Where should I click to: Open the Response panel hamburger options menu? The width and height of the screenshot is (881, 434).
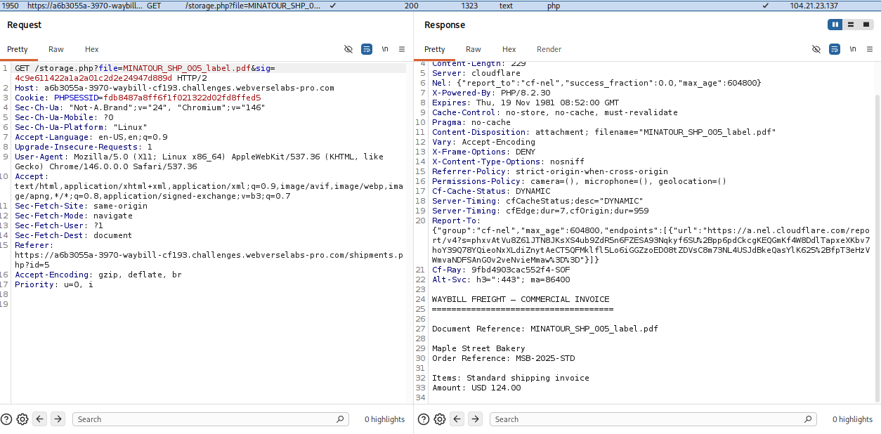point(869,49)
